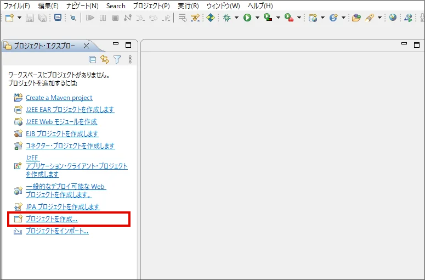The image size is (425, 280).
Task: Expand the Debug button dropdown arrow
Action: coord(237,18)
